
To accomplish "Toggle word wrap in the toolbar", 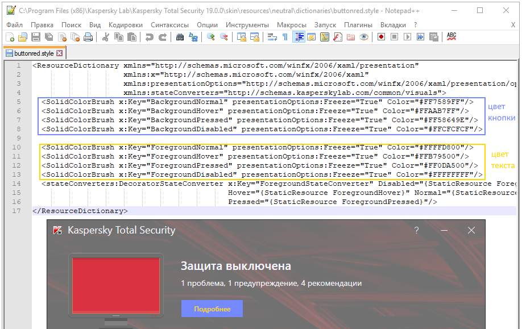I will pos(272,38).
